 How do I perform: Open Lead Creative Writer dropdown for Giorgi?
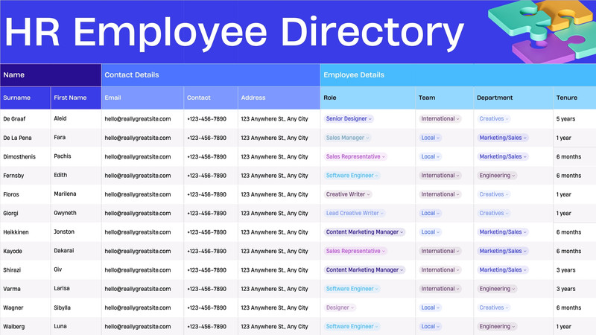(355, 213)
